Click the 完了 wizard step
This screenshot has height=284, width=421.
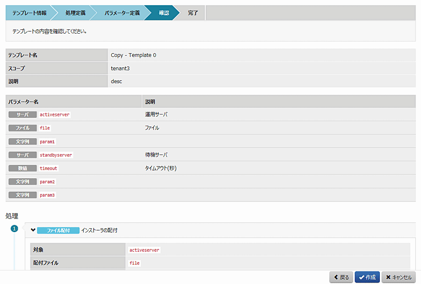pyautogui.click(x=193, y=13)
